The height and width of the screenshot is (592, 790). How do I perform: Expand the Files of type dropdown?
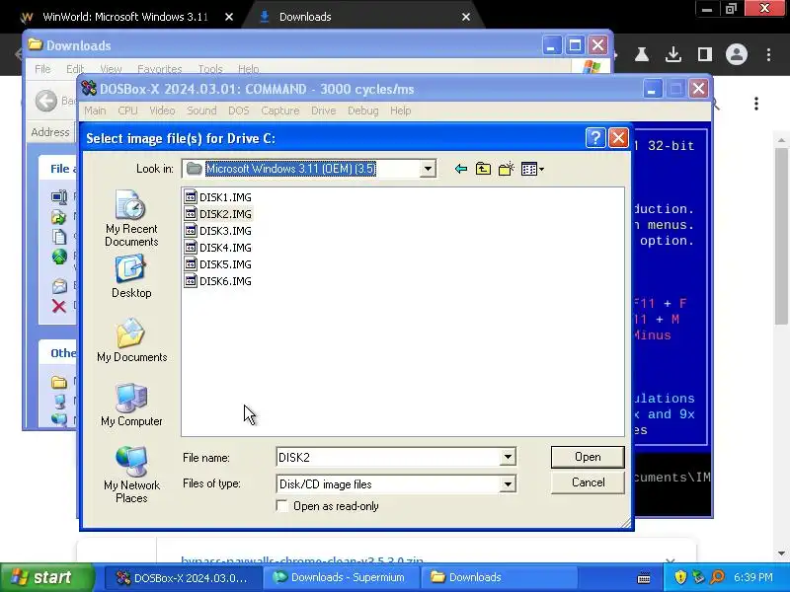pos(508,483)
